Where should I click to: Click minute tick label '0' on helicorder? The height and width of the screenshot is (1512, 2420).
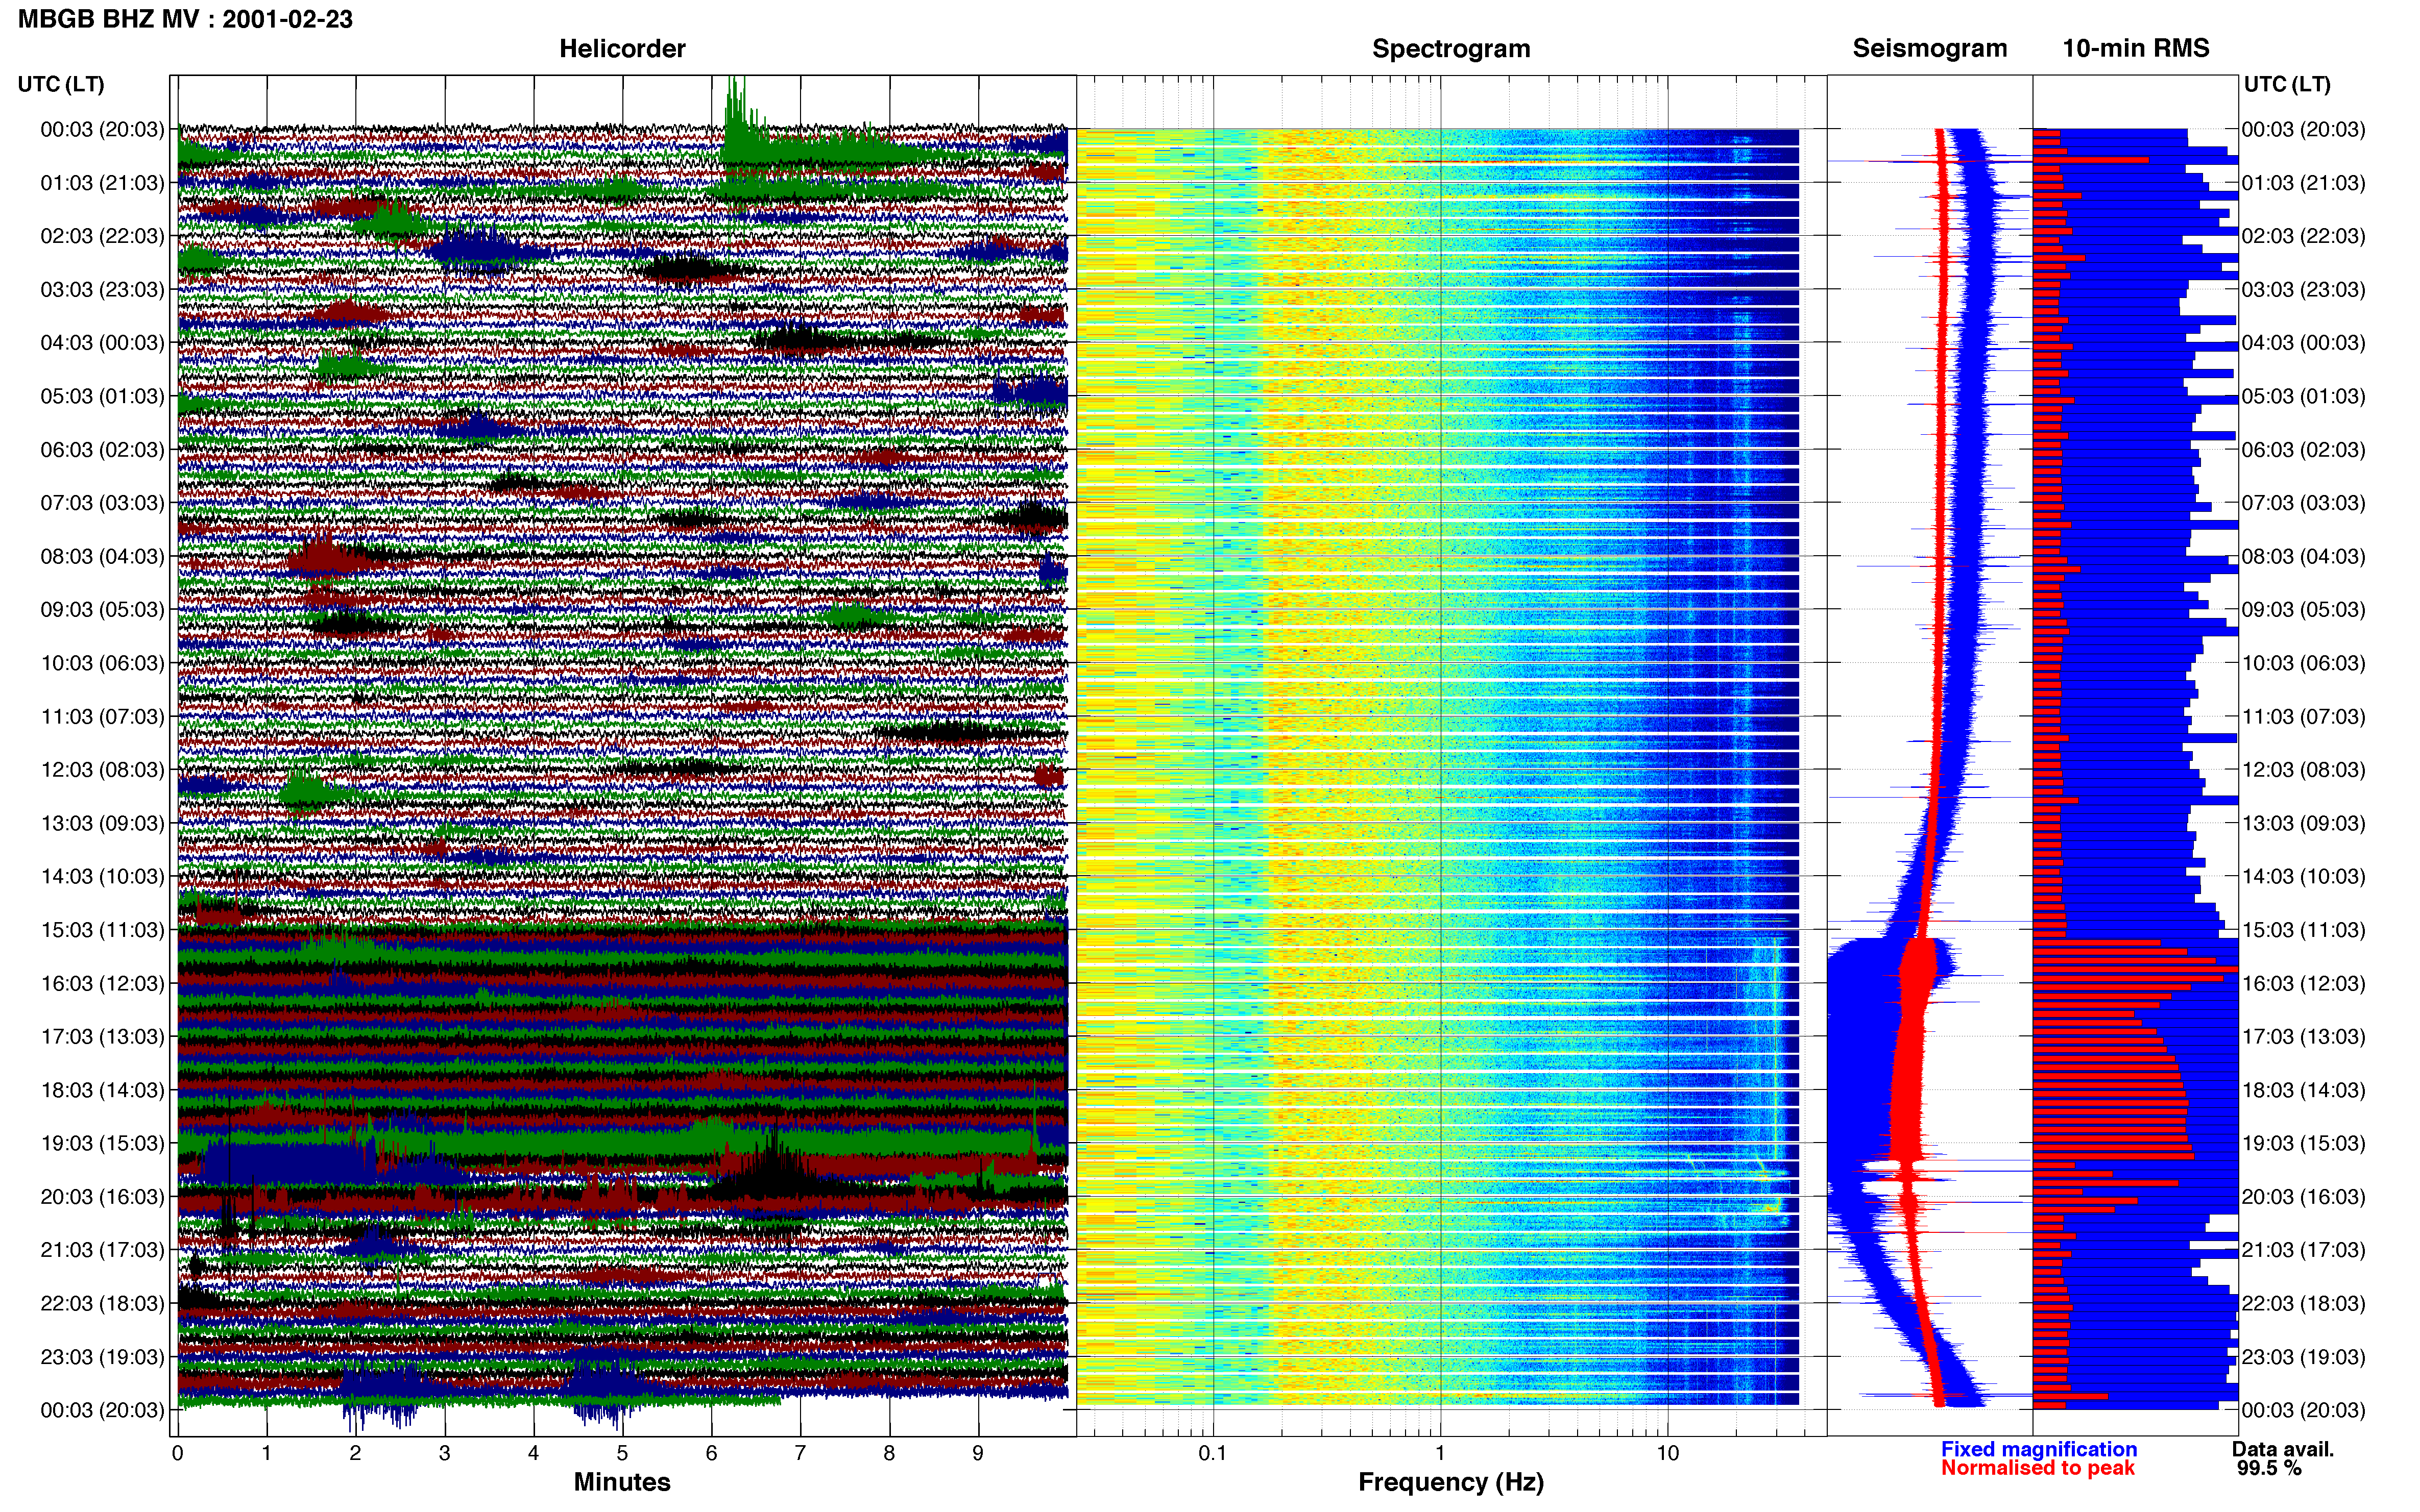(177, 1454)
